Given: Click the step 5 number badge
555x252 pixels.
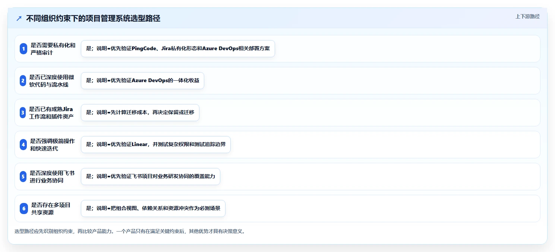Looking at the screenshot, I should pyautogui.click(x=23, y=177).
